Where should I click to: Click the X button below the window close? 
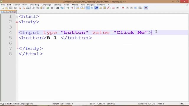(187, 5)
